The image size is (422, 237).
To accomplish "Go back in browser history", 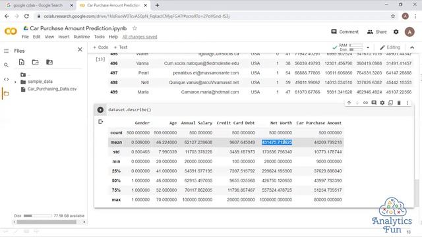I will pyautogui.click(x=7, y=16).
